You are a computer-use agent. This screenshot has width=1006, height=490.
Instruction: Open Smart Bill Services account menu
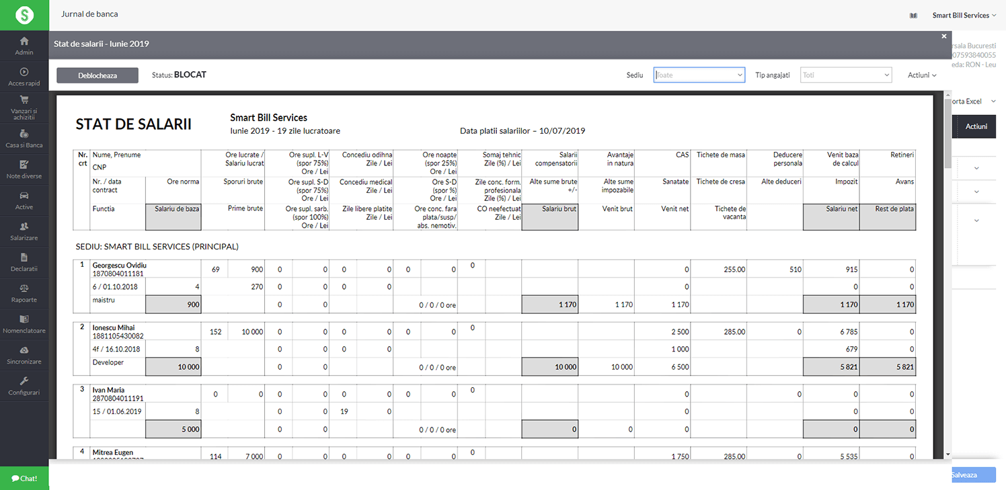tap(963, 15)
